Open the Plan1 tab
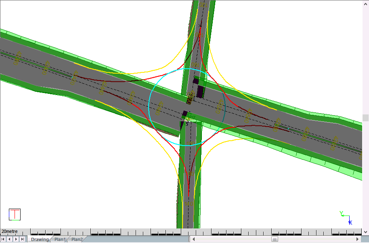 pos(60,239)
